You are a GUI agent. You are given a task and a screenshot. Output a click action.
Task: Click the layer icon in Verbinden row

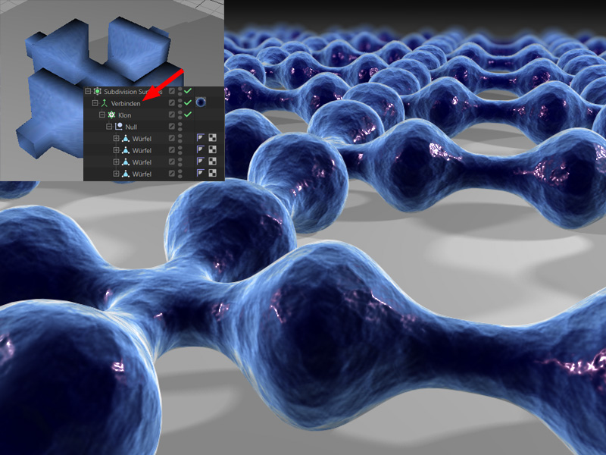point(172,103)
